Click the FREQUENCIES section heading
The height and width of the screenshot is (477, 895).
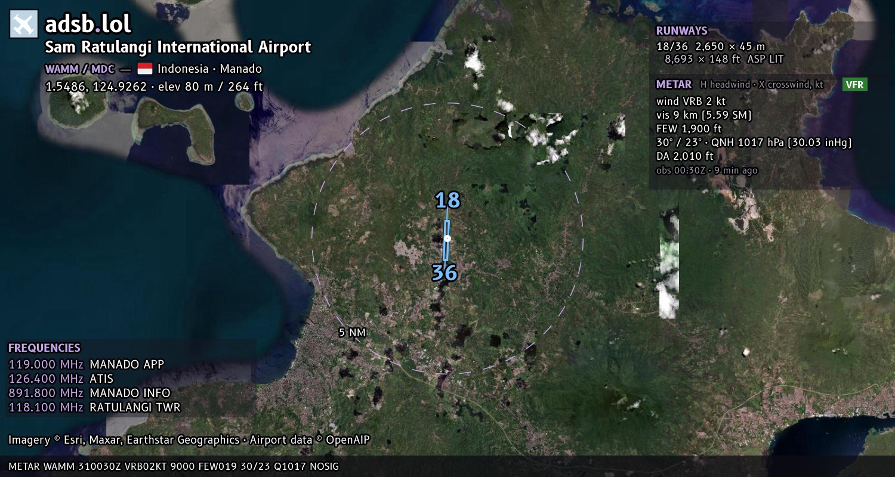[44, 348]
